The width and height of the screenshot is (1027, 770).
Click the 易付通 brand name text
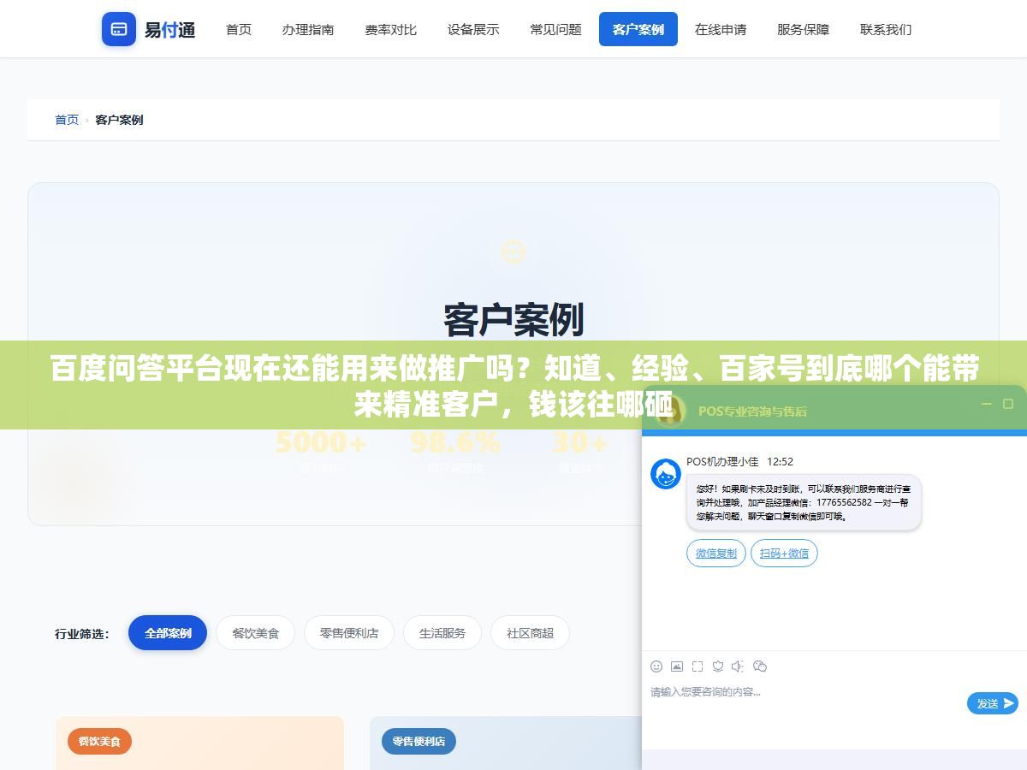tap(169, 30)
